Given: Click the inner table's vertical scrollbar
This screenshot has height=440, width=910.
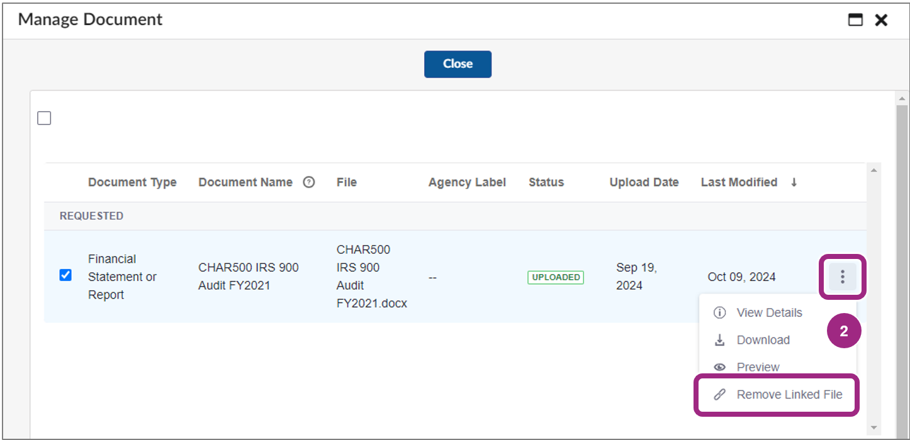Looking at the screenshot, I should click(873, 283).
